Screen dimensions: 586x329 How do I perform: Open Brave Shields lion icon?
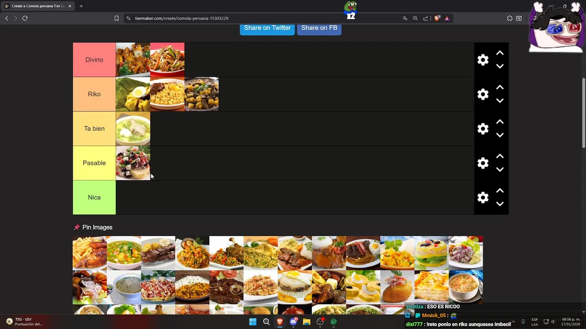pos(437,18)
